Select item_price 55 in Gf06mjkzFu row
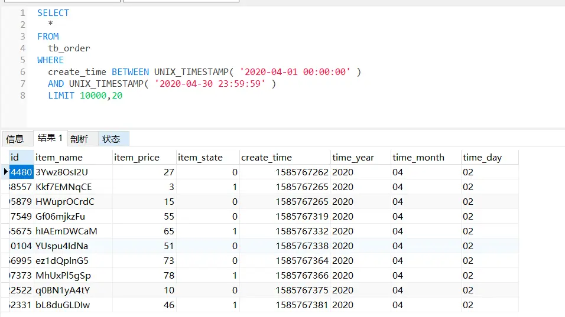Screen dimensions: 565x317 pyautogui.click(x=144, y=217)
